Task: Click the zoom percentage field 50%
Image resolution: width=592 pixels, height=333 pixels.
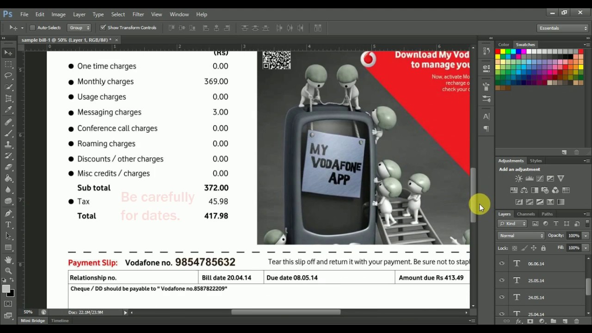Action: (x=28, y=312)
